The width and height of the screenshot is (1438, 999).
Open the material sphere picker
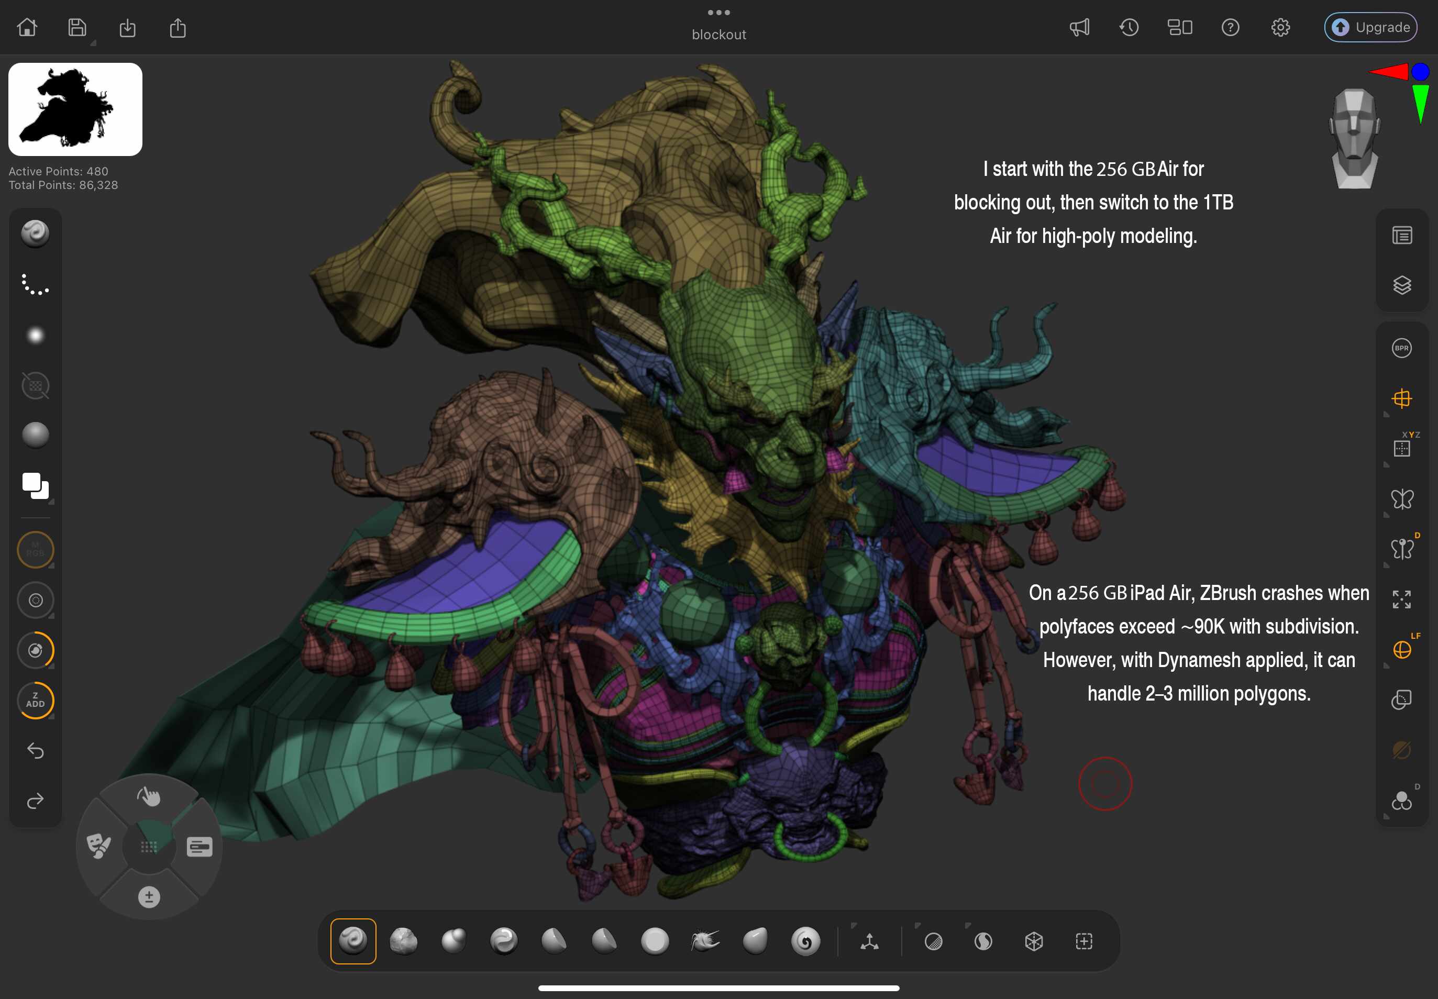click(x=36, y=435)
